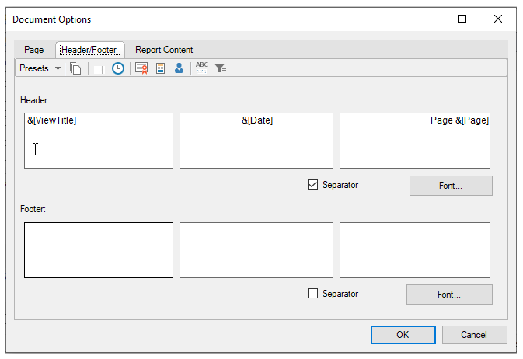Enable the footer Separator checkbox
The height and width of the screenshot is (359, 523).
click(313, 294)
